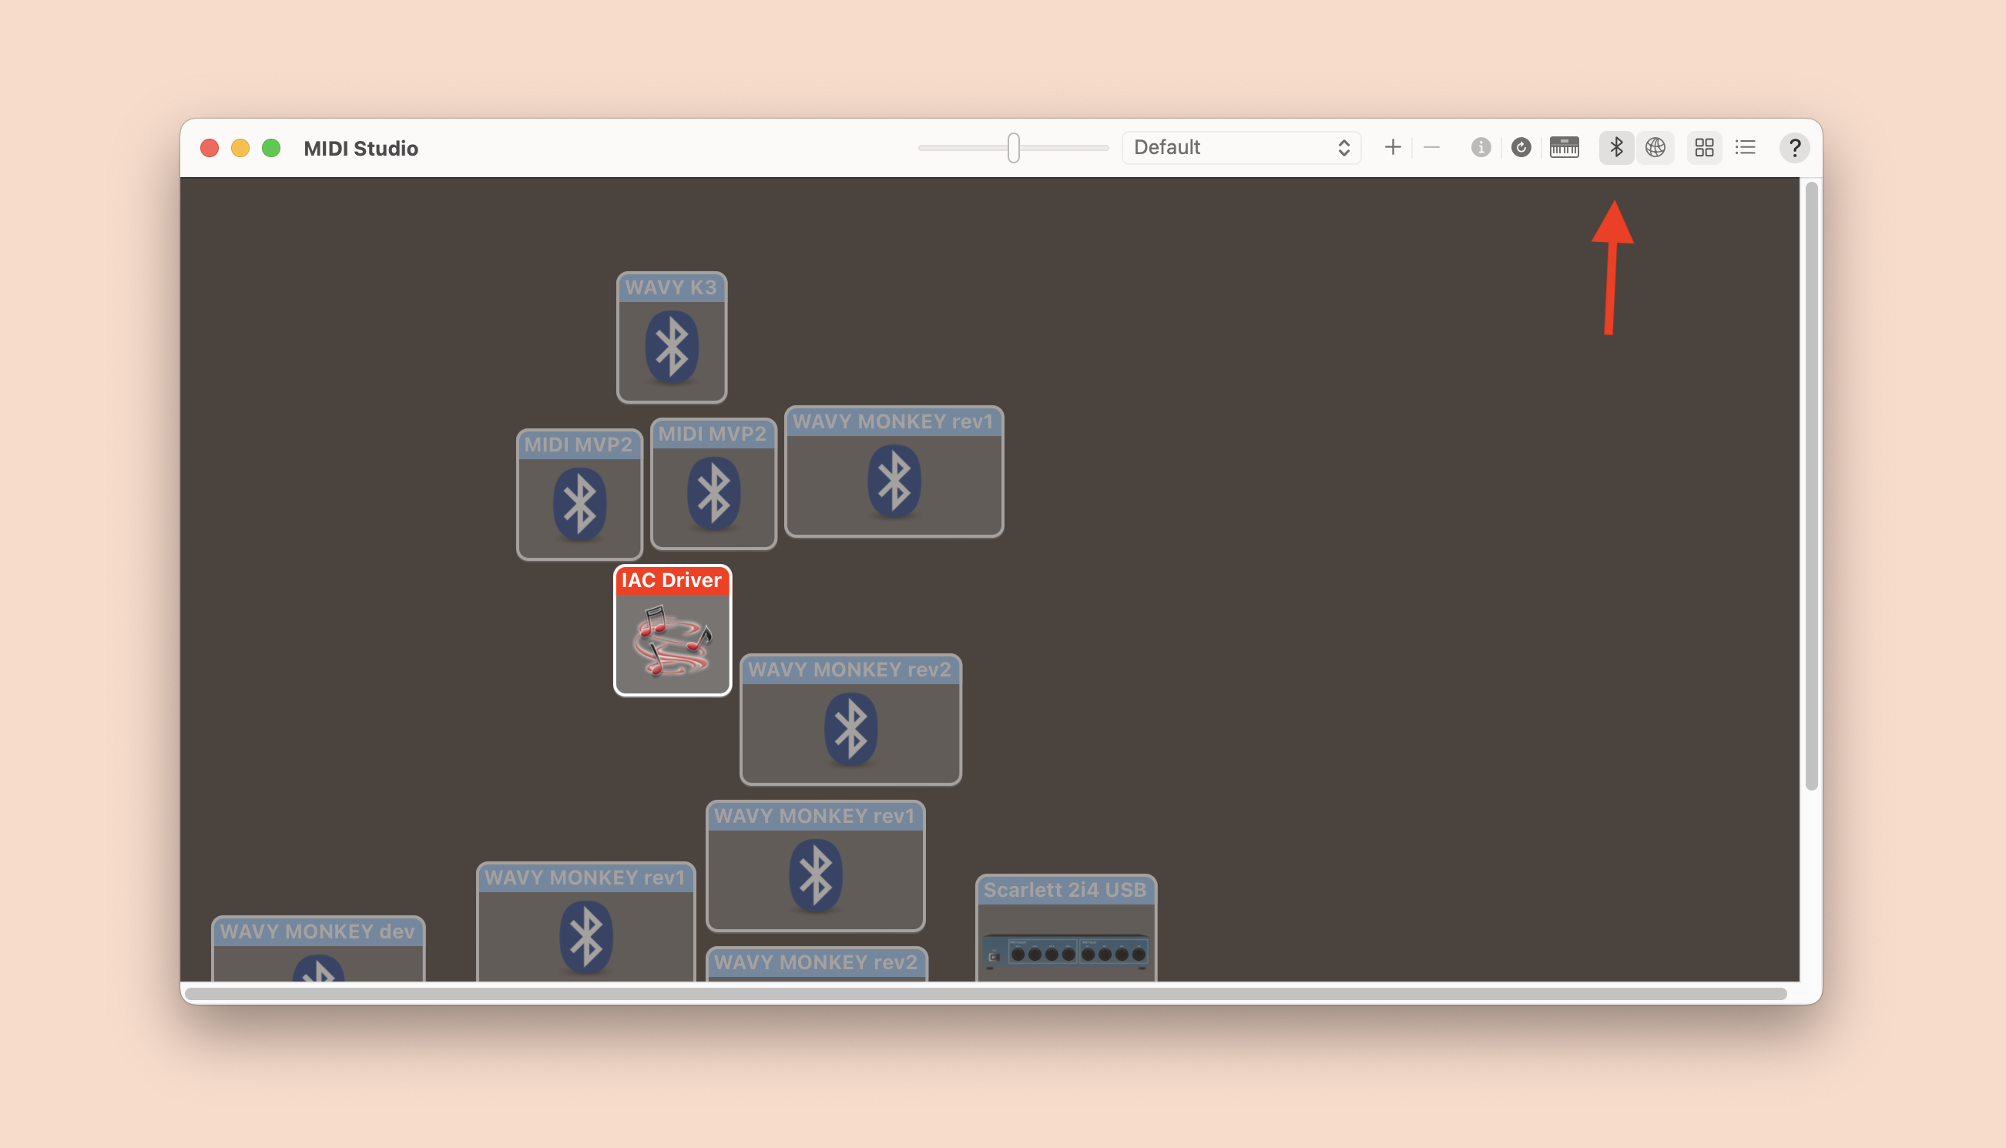2006x1148 pixels.
Task: Close the MIDI Studio window
Action: pyautogui.click(x=209, y=148)
